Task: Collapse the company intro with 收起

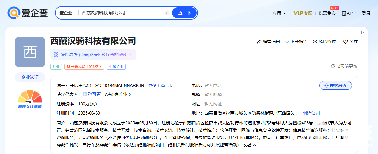Action: (x=249, y=145)
